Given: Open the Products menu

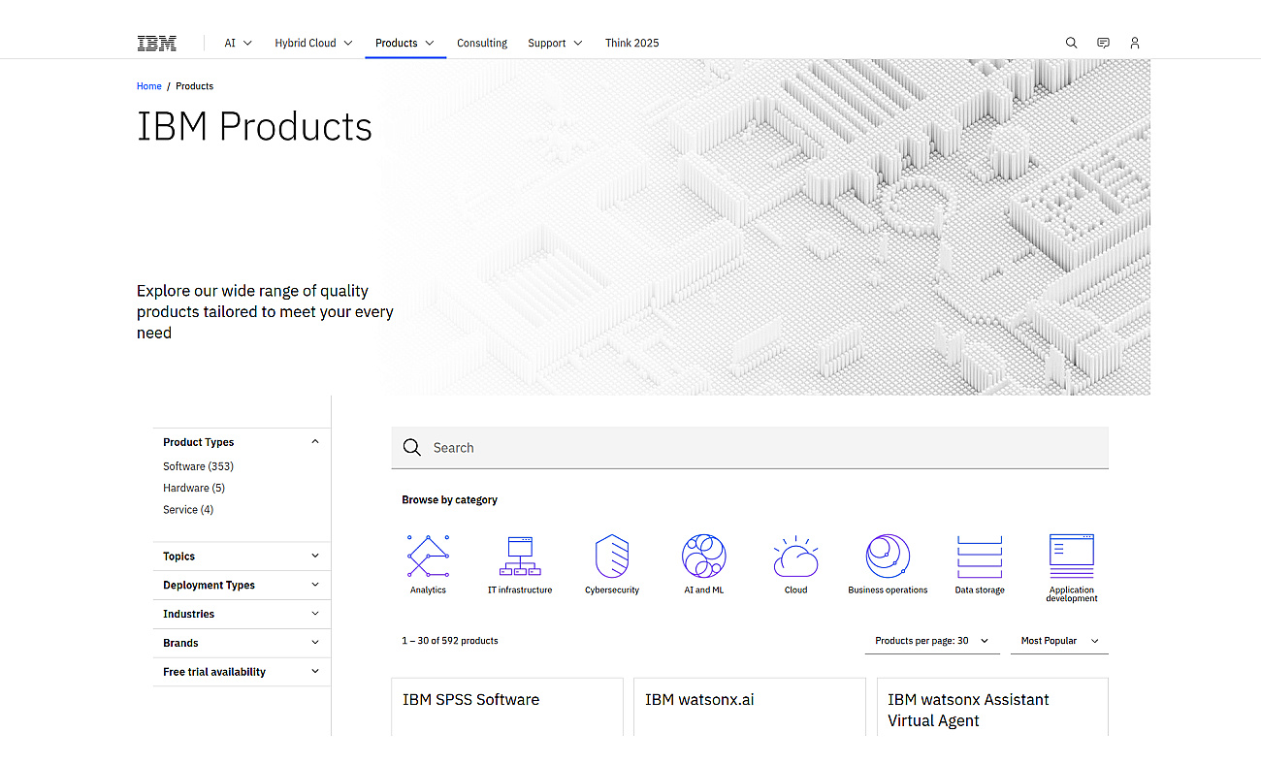Looking at the screenshot, I should (405, 43).
